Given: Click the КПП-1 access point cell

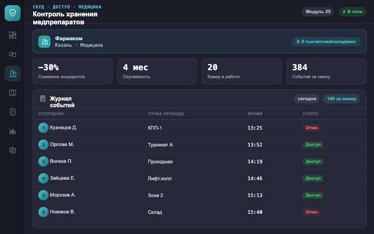Looking at the screenshot, I should coord(155,128).
